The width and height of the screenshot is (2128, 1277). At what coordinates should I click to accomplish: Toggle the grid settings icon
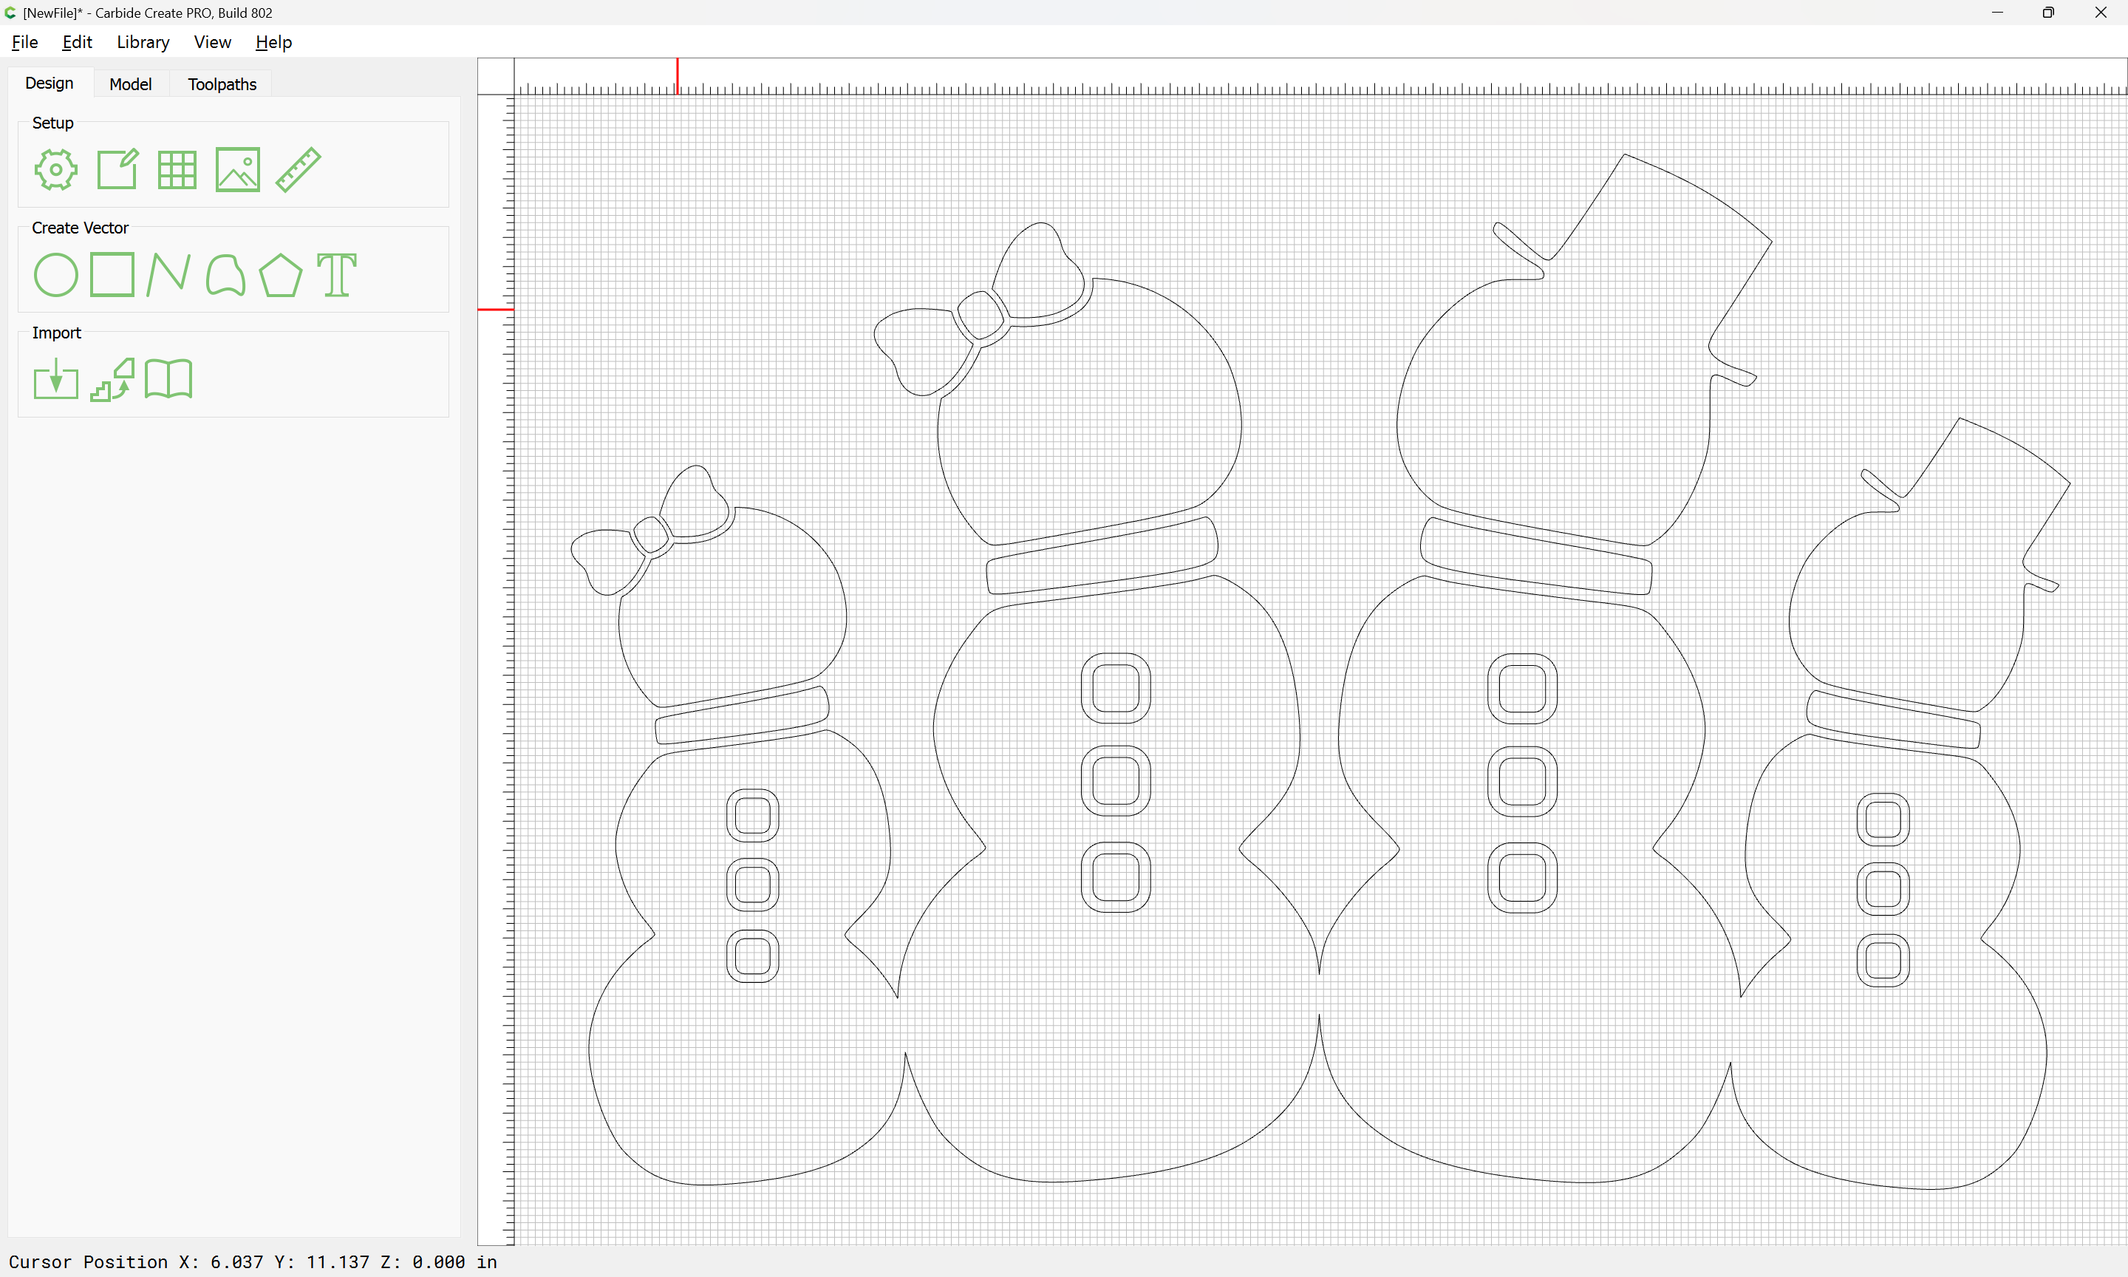pos(177,169)
